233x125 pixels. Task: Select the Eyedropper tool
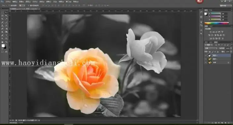6,19
